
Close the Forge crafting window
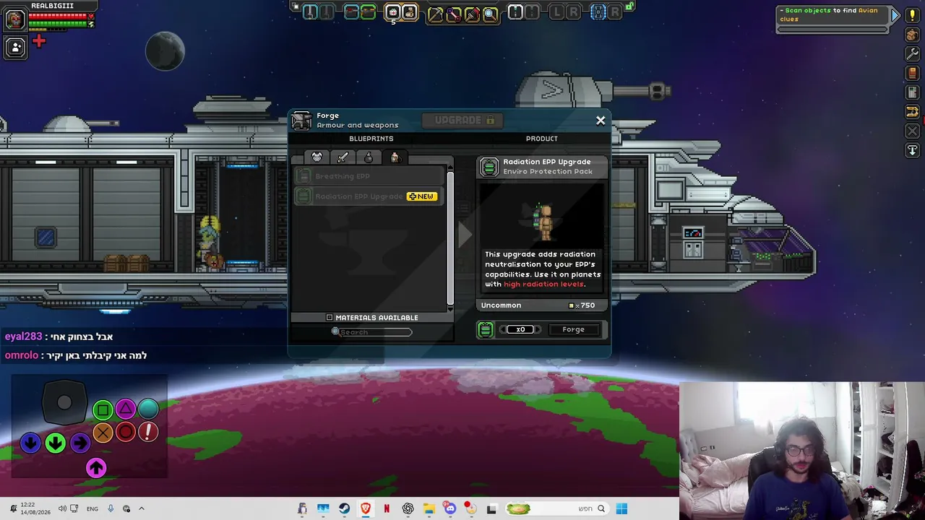[x=601, y=121]
